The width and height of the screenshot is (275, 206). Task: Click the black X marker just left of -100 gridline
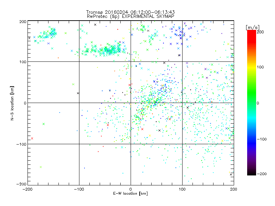(78, 93)
